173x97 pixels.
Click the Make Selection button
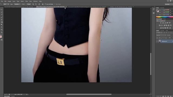[17, 4]
